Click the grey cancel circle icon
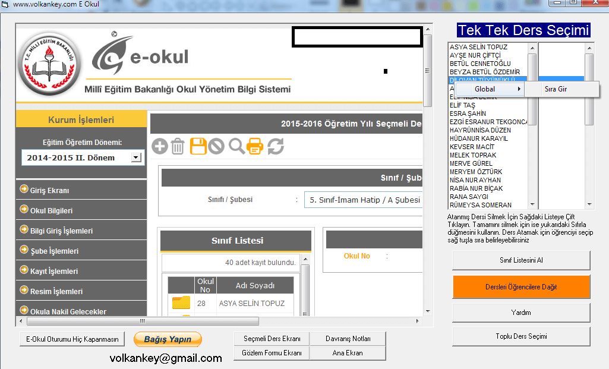609x369 pixels. (x=216, y=146)
